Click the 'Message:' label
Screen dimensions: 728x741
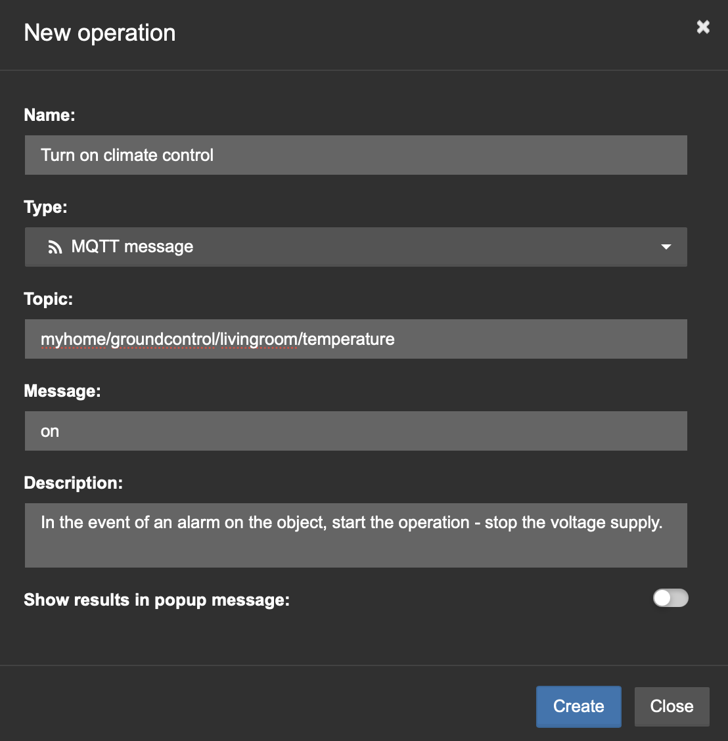tap(62, 391)
